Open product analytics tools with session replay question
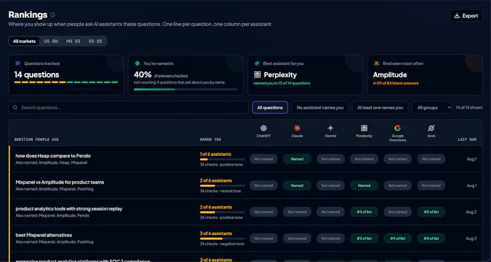The height and width of the screenshot is (262, 491). 69,209
